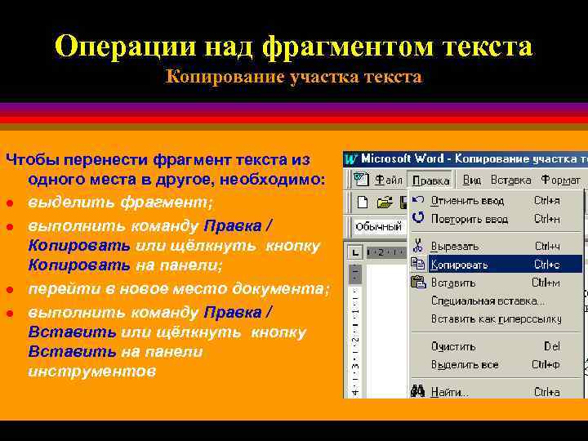
Task: Click the Word document icon by Файл
Action: point(362,180)
